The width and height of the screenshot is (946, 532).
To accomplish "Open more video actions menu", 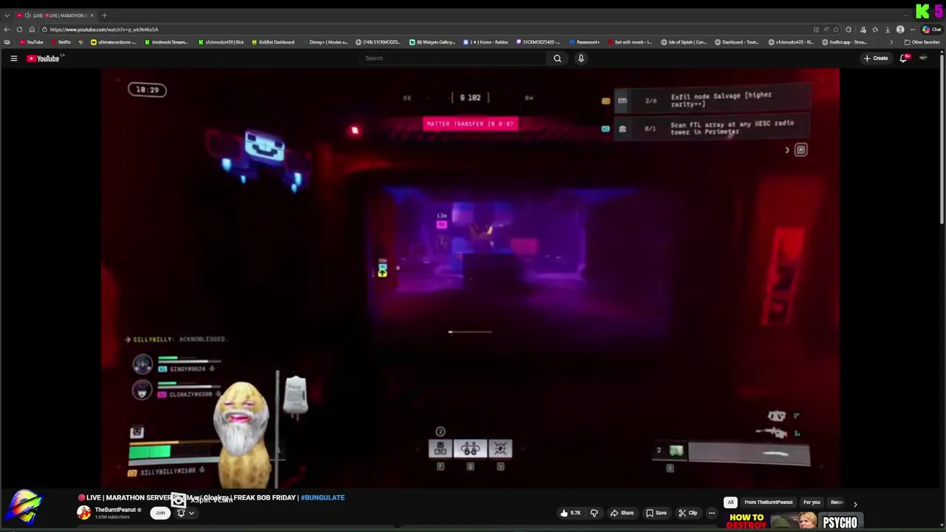I will pos(712,513).
